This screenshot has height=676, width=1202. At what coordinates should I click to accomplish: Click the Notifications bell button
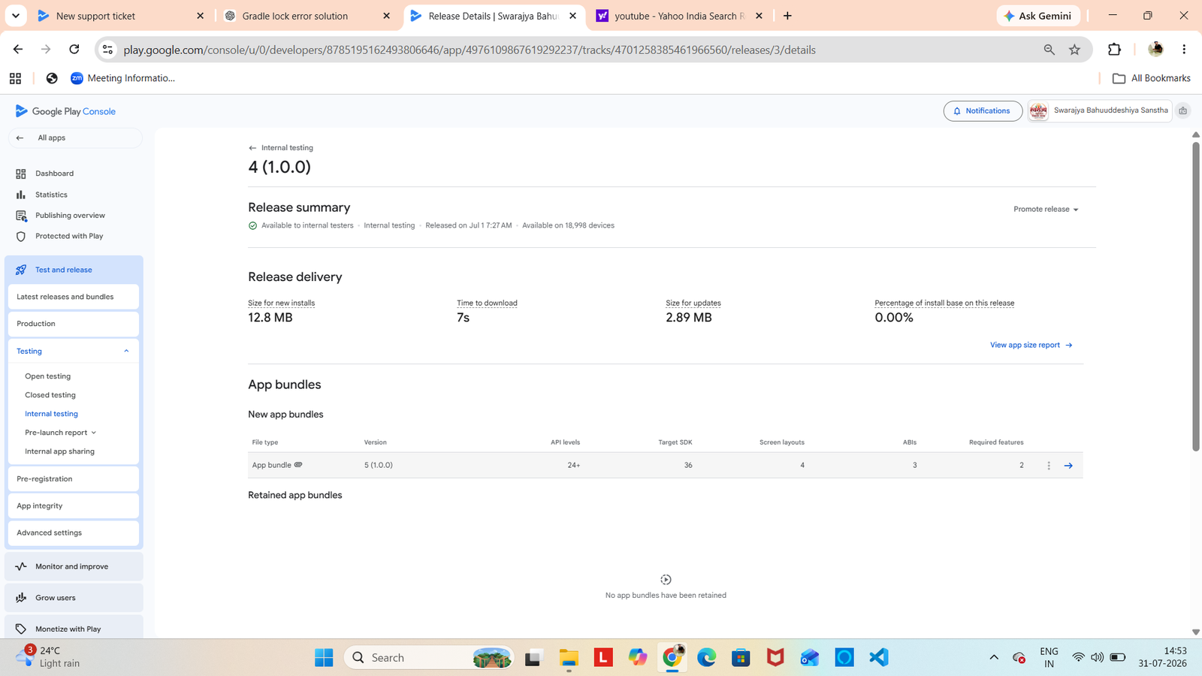point(982,111)
